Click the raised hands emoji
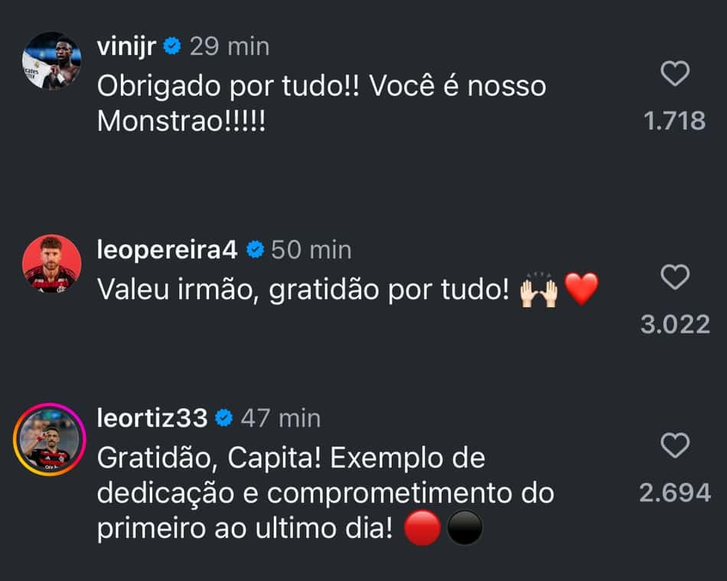727x581 pixels. pyautogui.click(x=538, y=289)
